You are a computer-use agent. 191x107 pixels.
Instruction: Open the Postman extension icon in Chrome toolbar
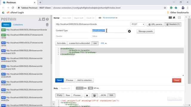point(176,8)
